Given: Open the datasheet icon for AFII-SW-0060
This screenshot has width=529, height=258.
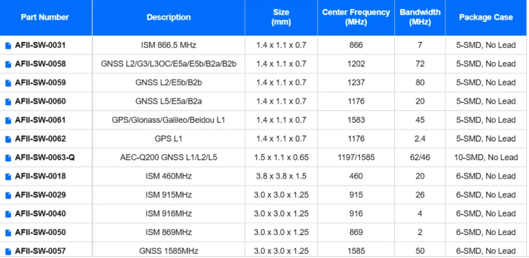Looking at the screenshot, I should pos(8,102).
